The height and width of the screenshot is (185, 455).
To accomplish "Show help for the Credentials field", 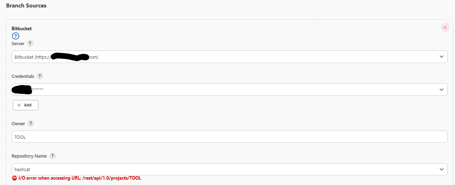I will click(40, 76).
